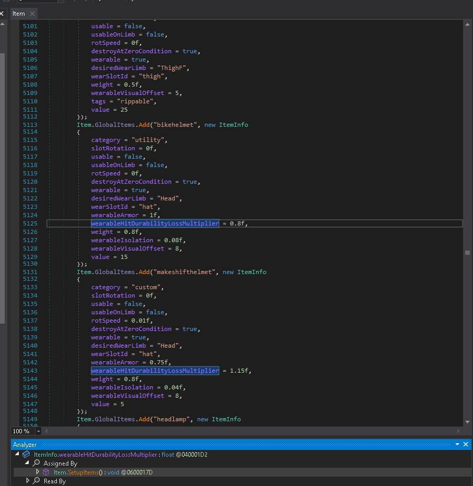
Task: Click value = 15 on line 5129
Action: click(x=110, y=257)
